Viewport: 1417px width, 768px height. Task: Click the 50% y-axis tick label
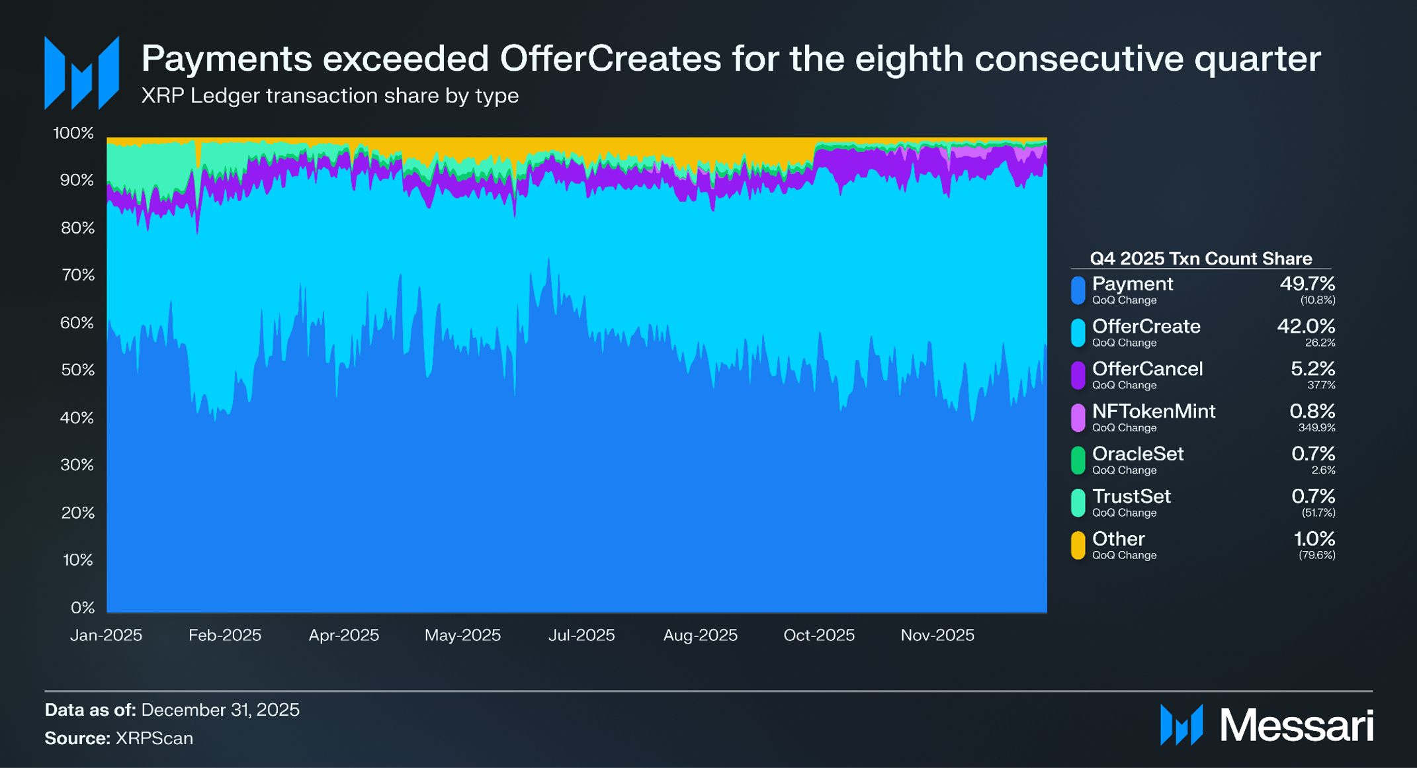coord(77,370)
